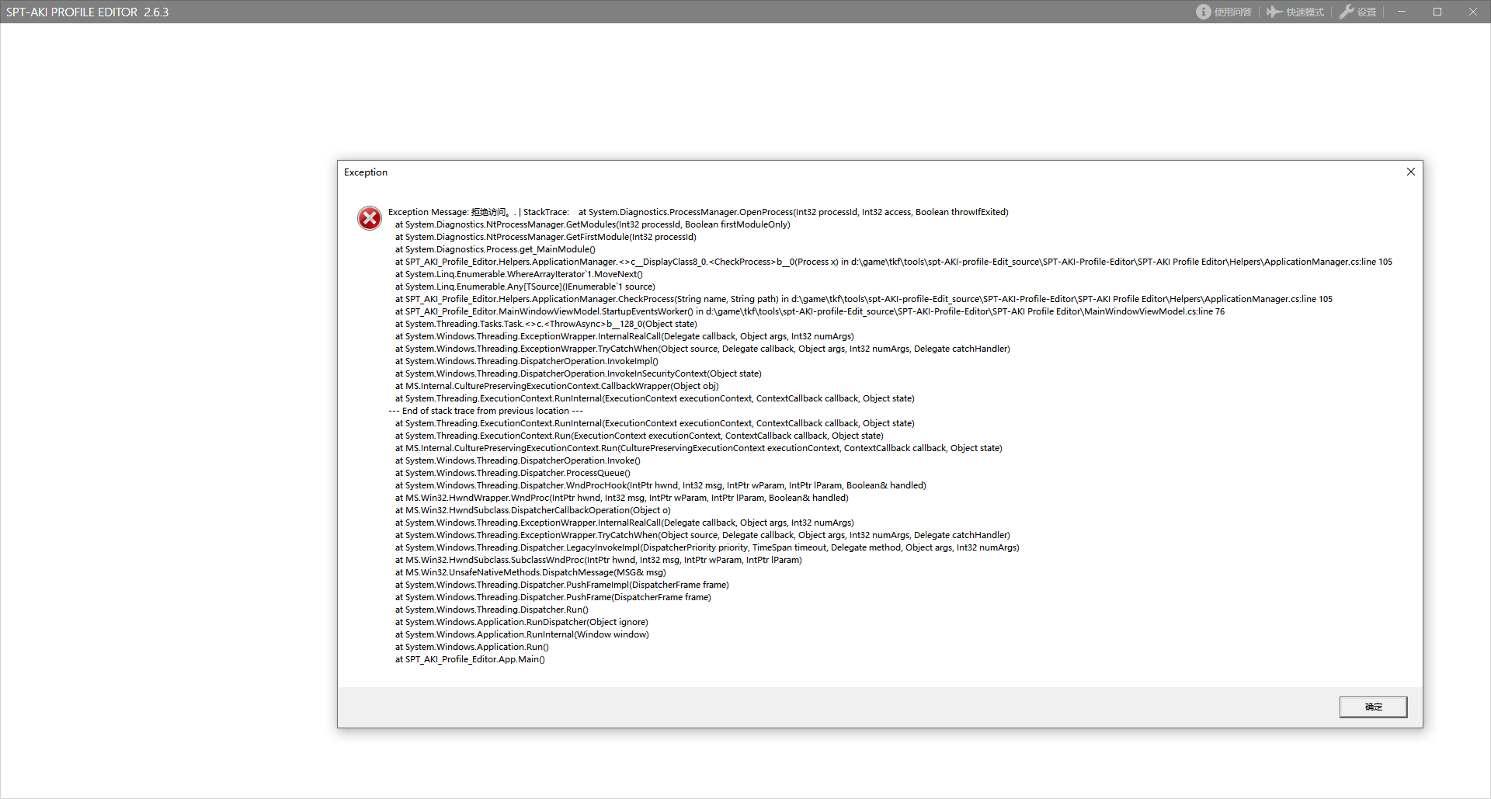Open the 设置 settings text label
Screen dimensions: 1491x799
tap(1366, 12)
